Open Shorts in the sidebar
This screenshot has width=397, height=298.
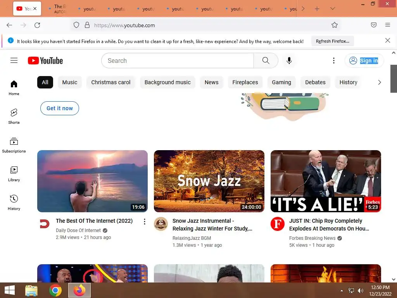[x=14, y=116]
